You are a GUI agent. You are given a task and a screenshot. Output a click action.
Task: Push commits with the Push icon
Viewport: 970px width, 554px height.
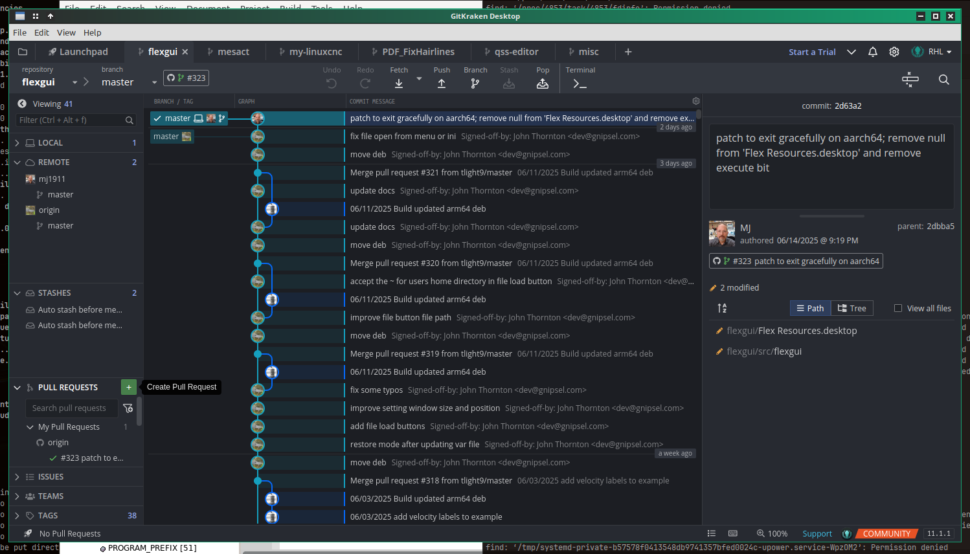coord(442,83)
